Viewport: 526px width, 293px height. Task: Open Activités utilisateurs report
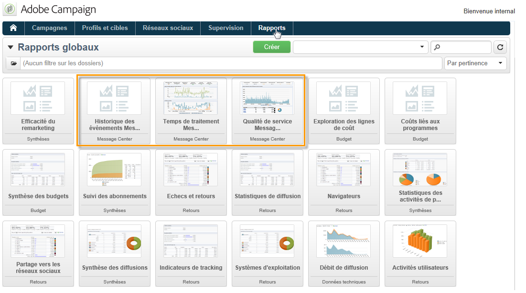point(420,254)
